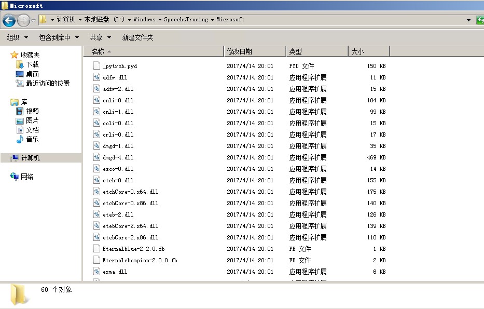
Task: Click the Forward navigation arrow button
Action: [x=23, y=21]
